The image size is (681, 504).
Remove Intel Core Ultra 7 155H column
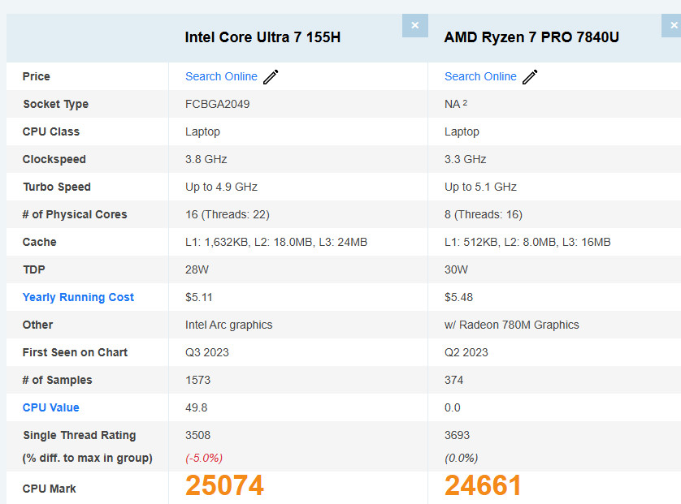point(414,25)
